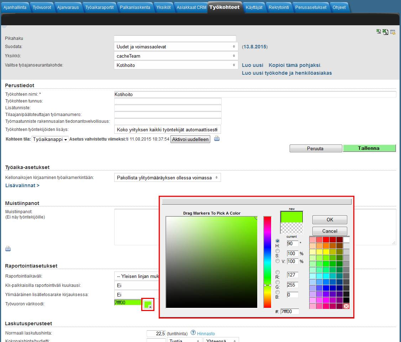This screenshot has width=401, height=342.
Task: Click the green color picker icon next to 7fff00
Action: click(x=148, y=305)
